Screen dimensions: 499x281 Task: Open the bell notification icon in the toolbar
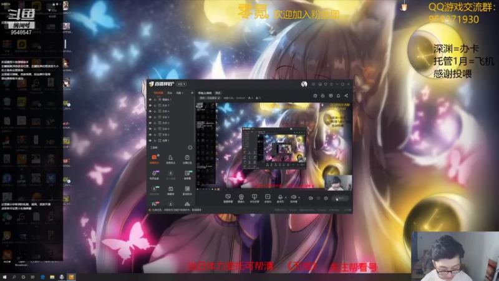point(338,96)
